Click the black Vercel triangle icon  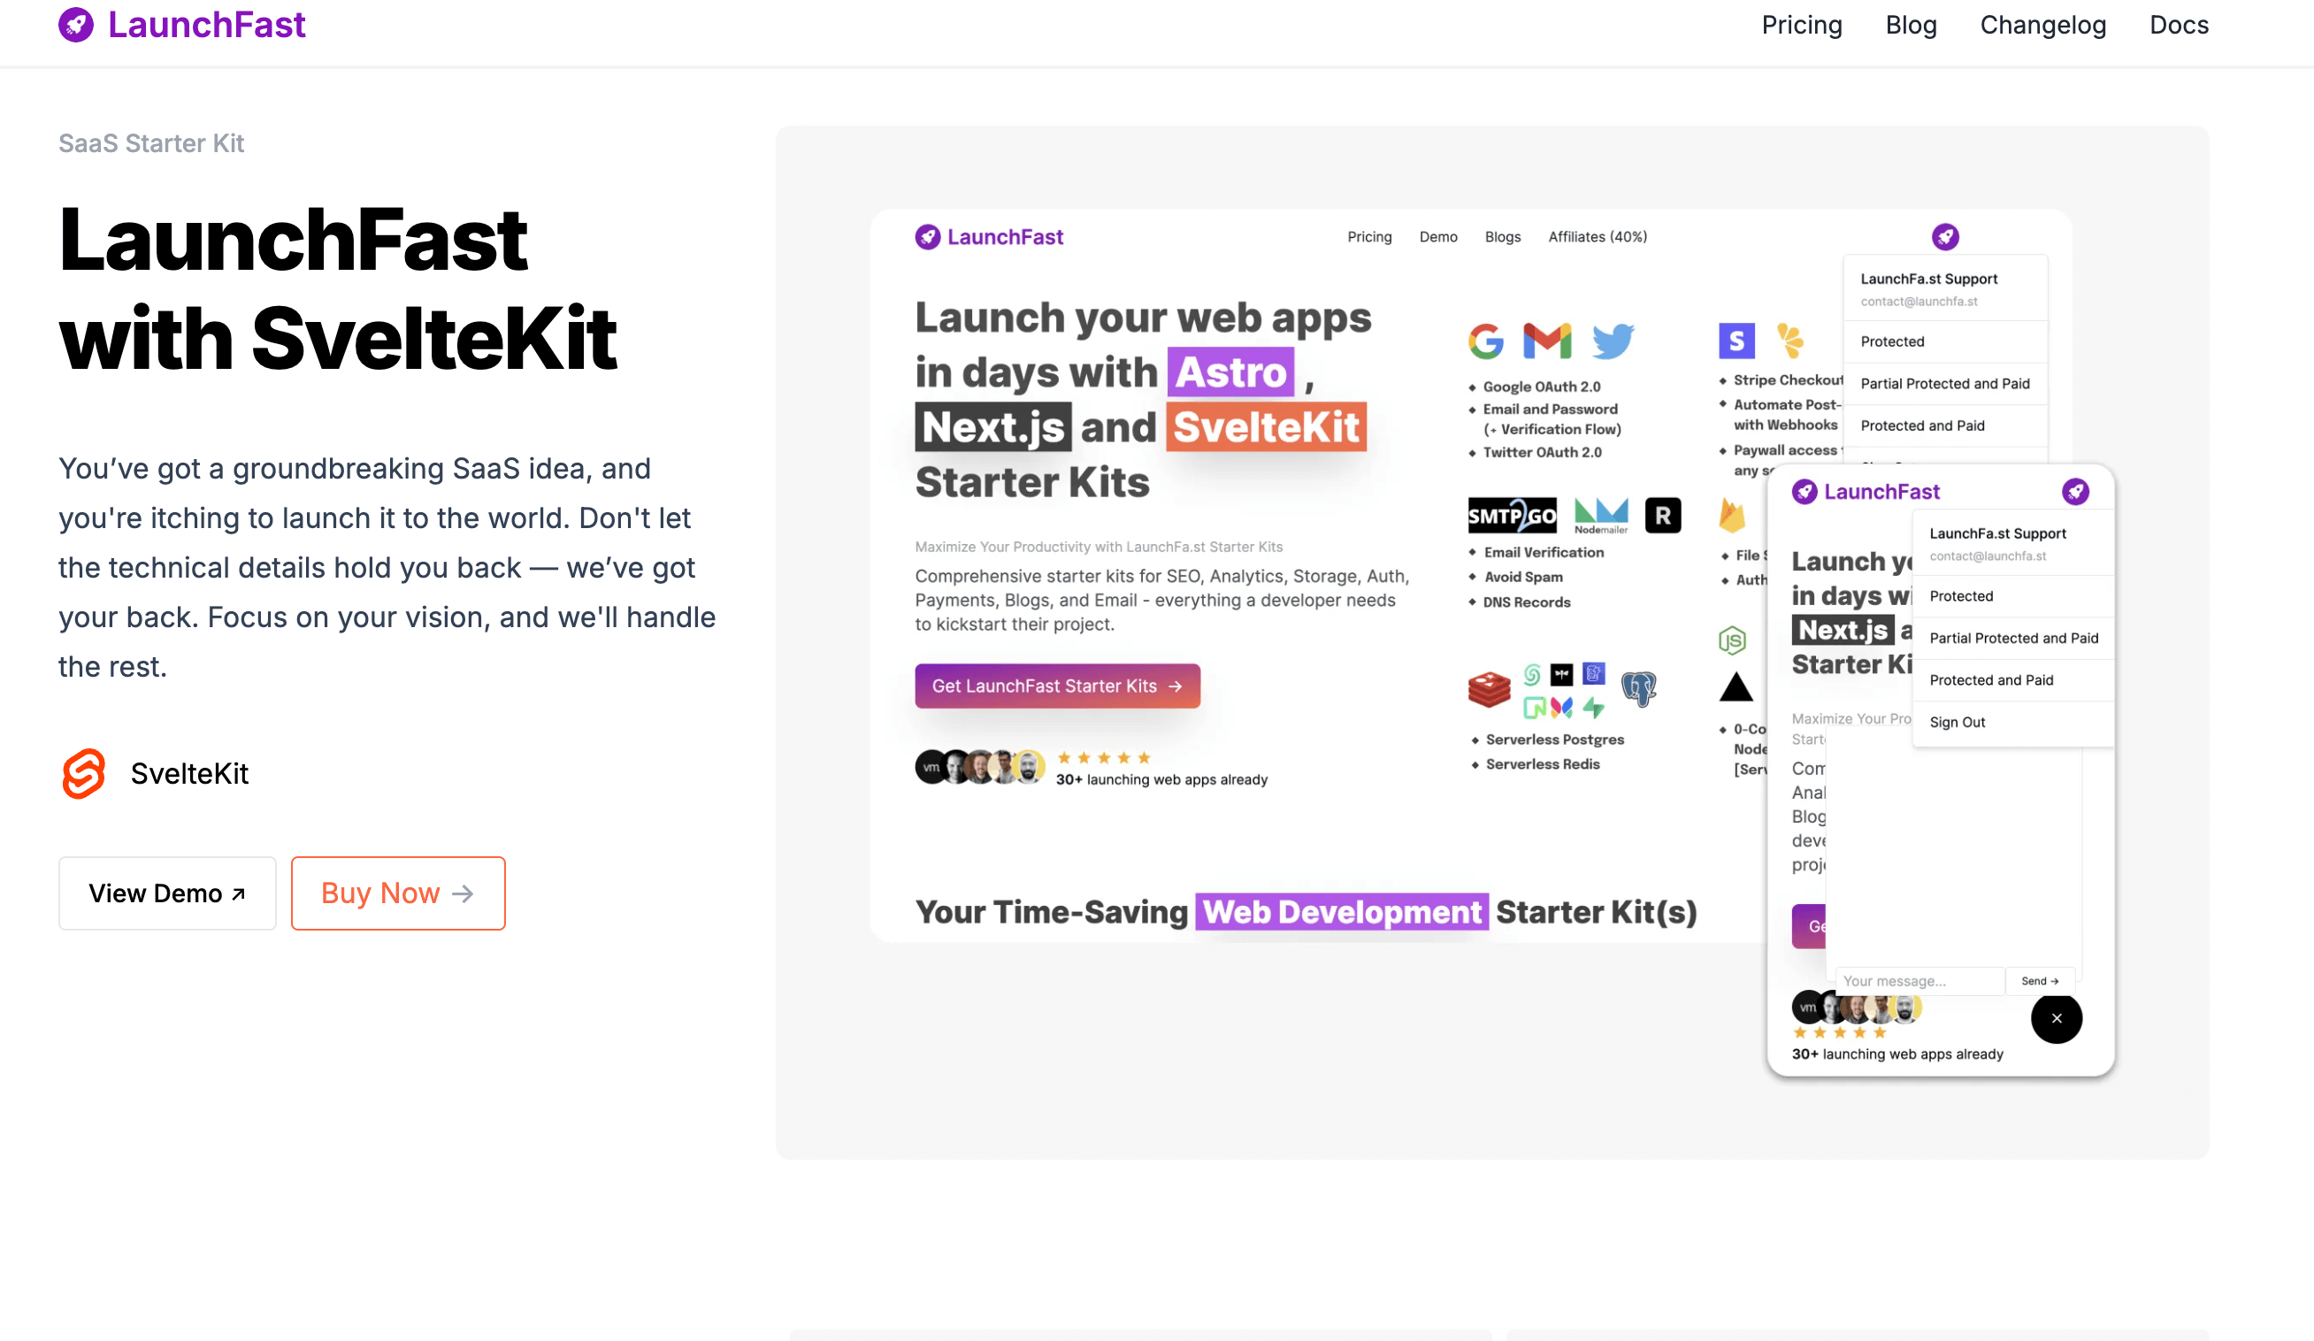pyautogui.click(x=1736, y=687)
